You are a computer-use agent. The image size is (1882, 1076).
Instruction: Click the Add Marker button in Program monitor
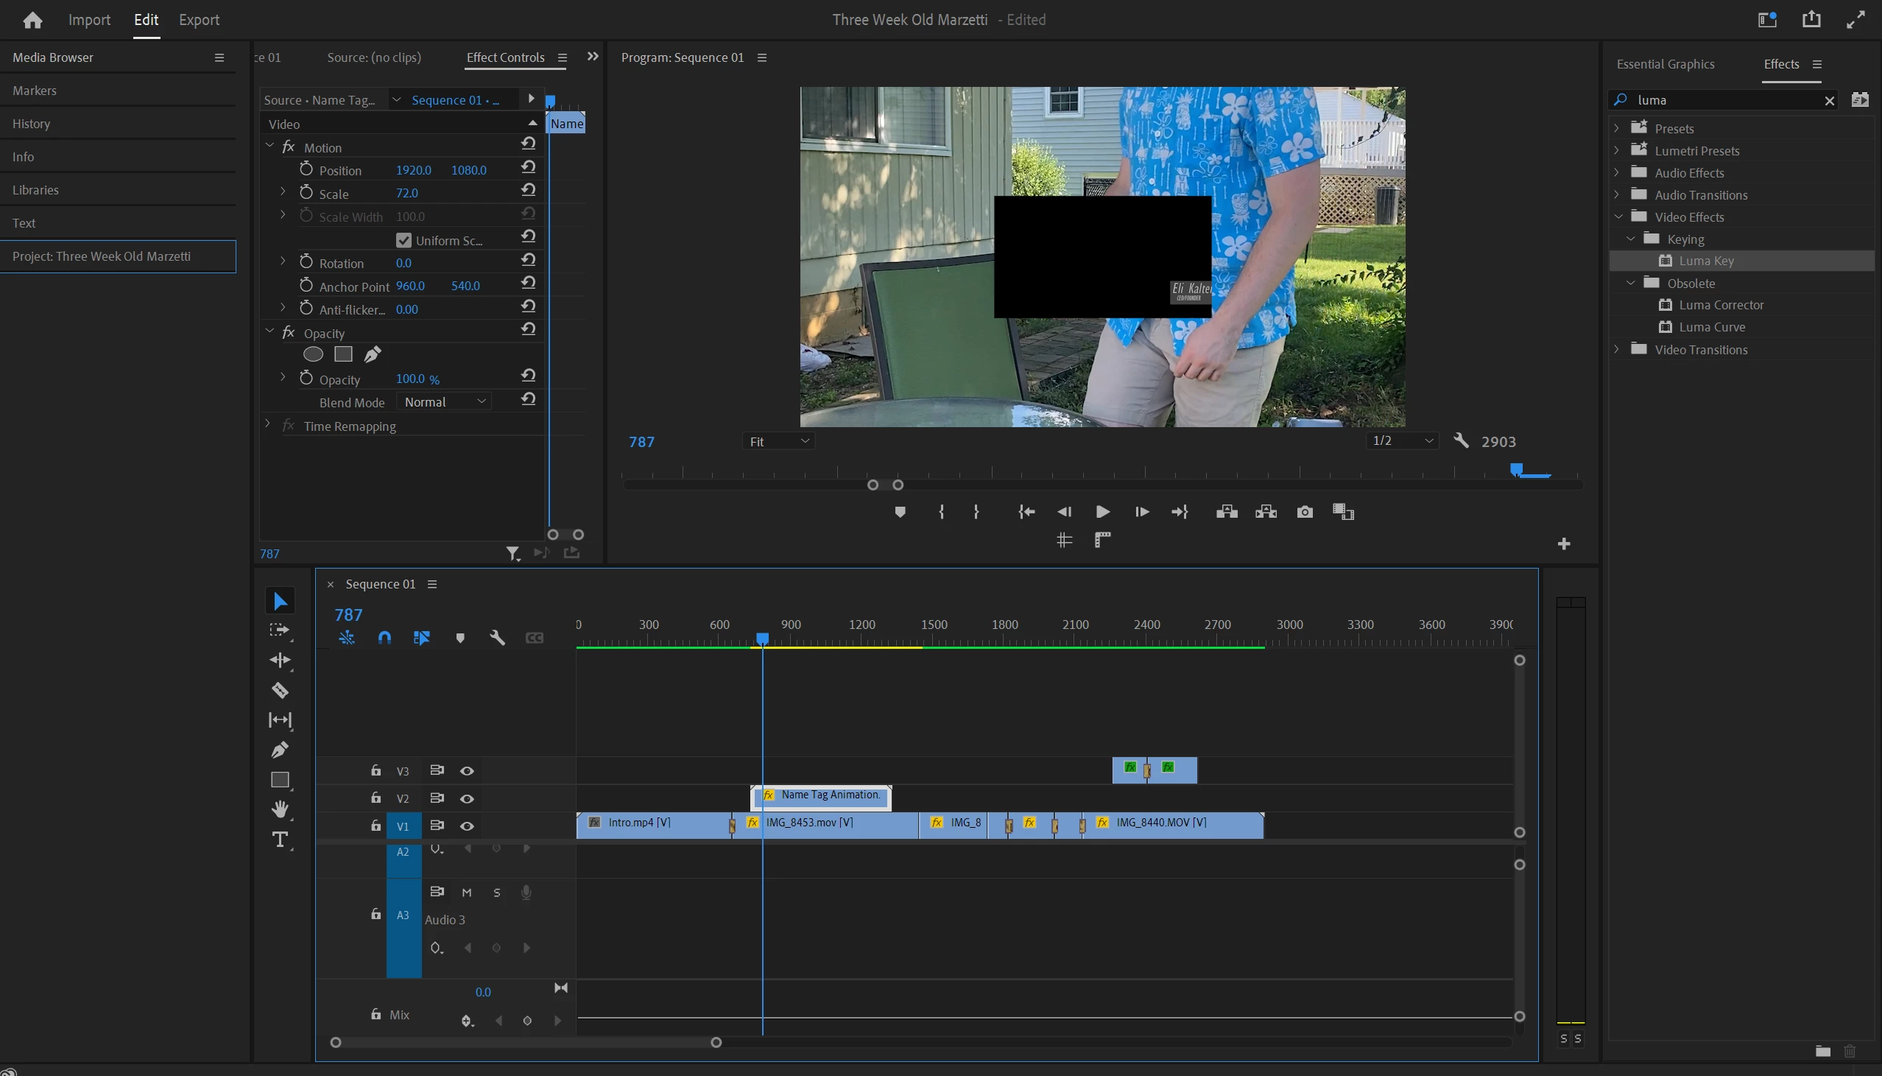[900, 511]
